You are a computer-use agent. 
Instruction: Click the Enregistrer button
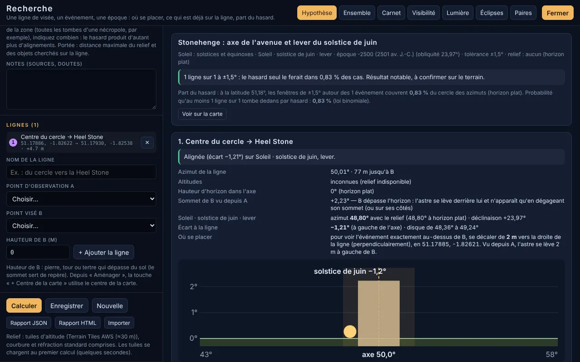pyautogui.click(x=67, y=305)
